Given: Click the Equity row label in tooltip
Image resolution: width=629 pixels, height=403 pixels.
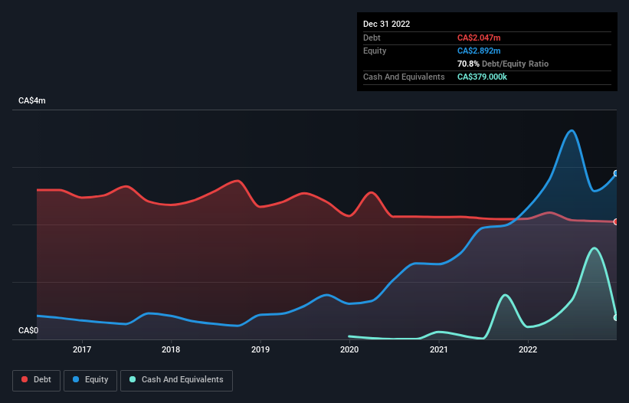Looking at the screenshot, I should pos(375,51).
